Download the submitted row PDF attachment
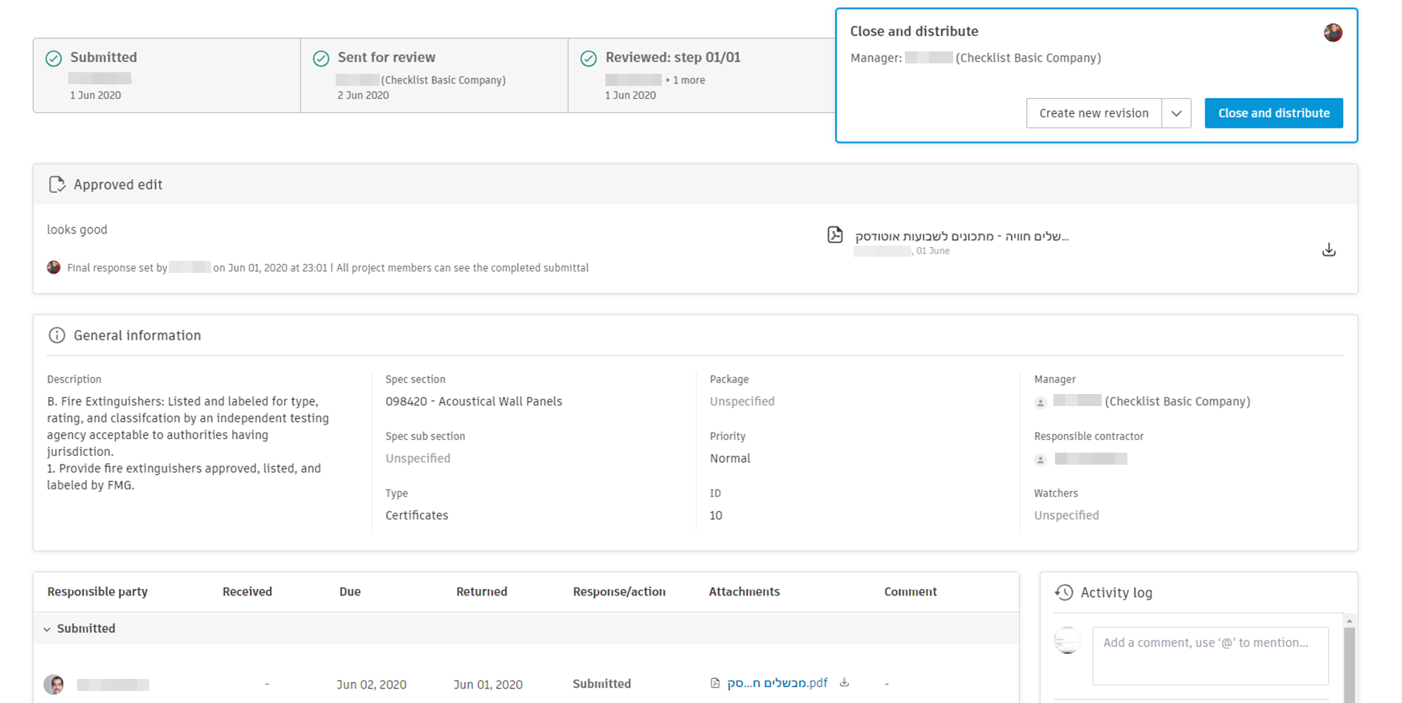The height and width of the screenshot is (703, 1402). tap(845, 683)
